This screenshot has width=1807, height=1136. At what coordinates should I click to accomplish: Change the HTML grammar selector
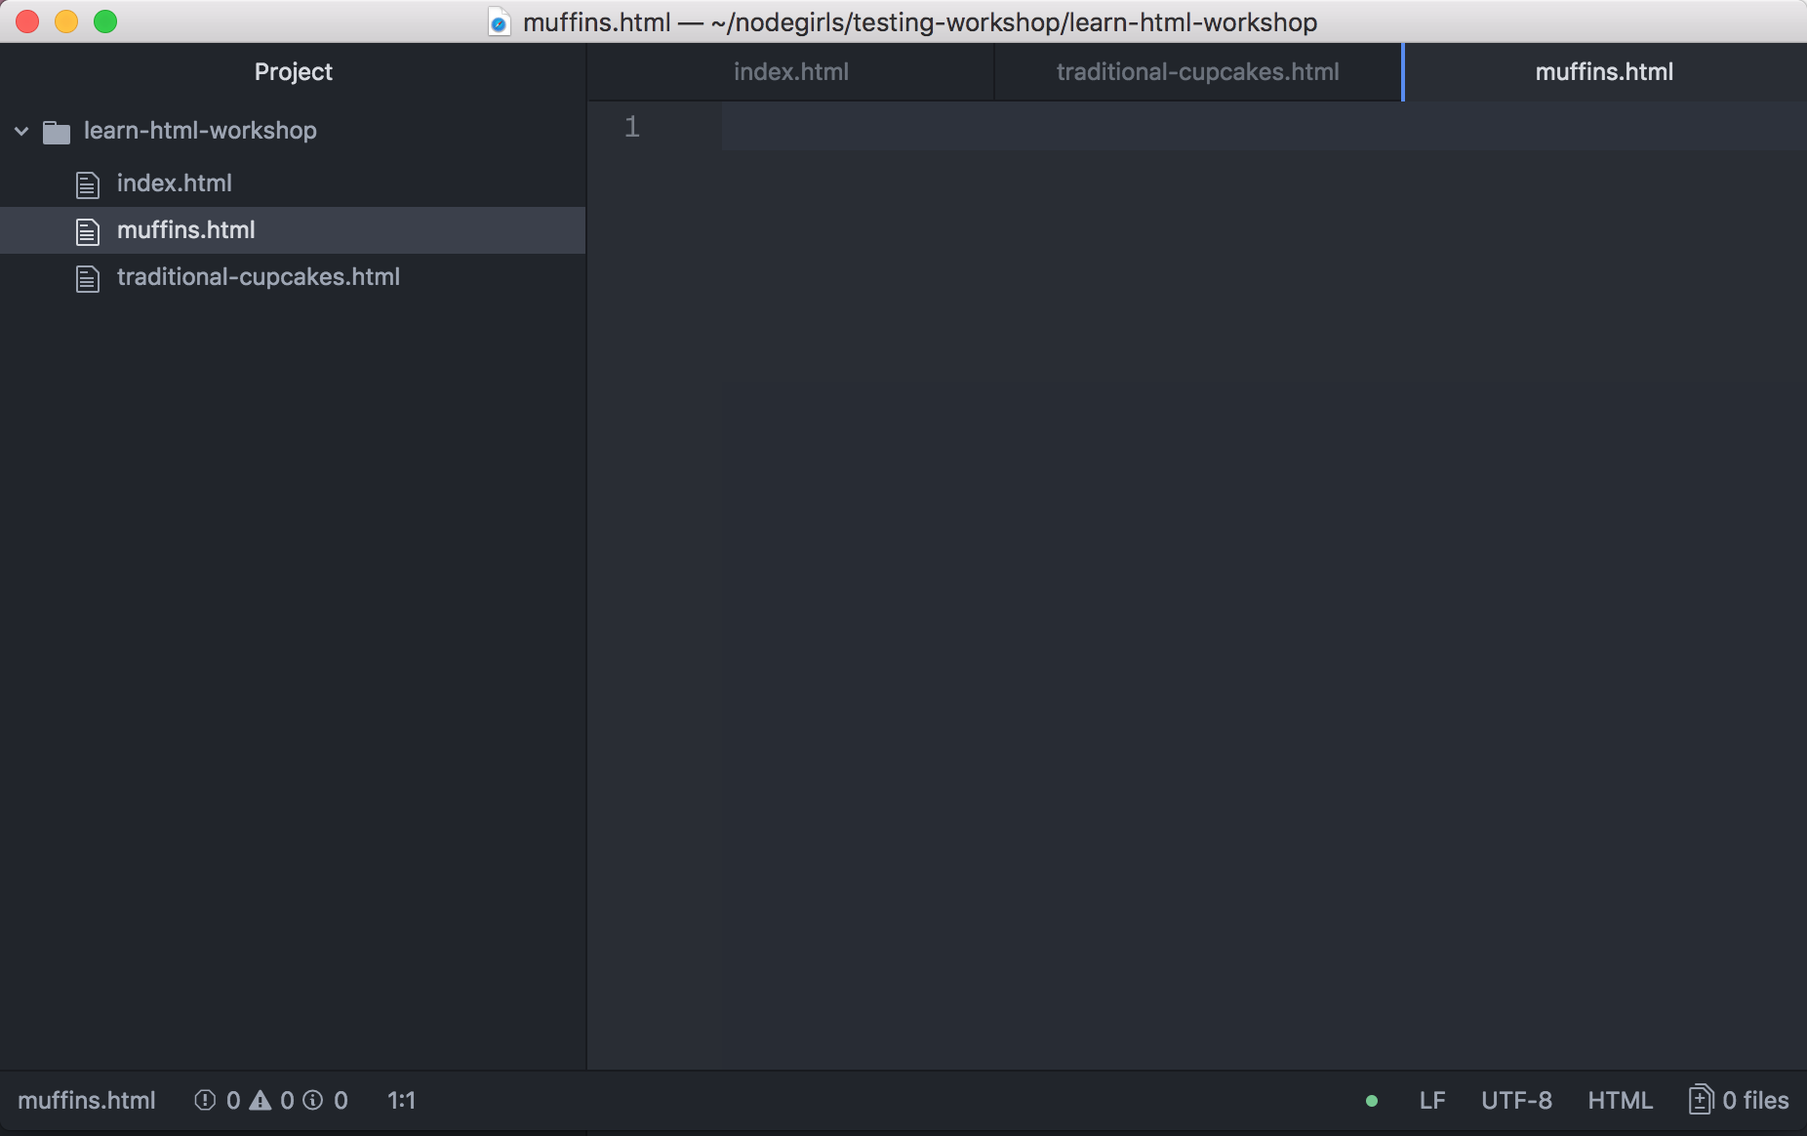click(x=1620, y=1101)
